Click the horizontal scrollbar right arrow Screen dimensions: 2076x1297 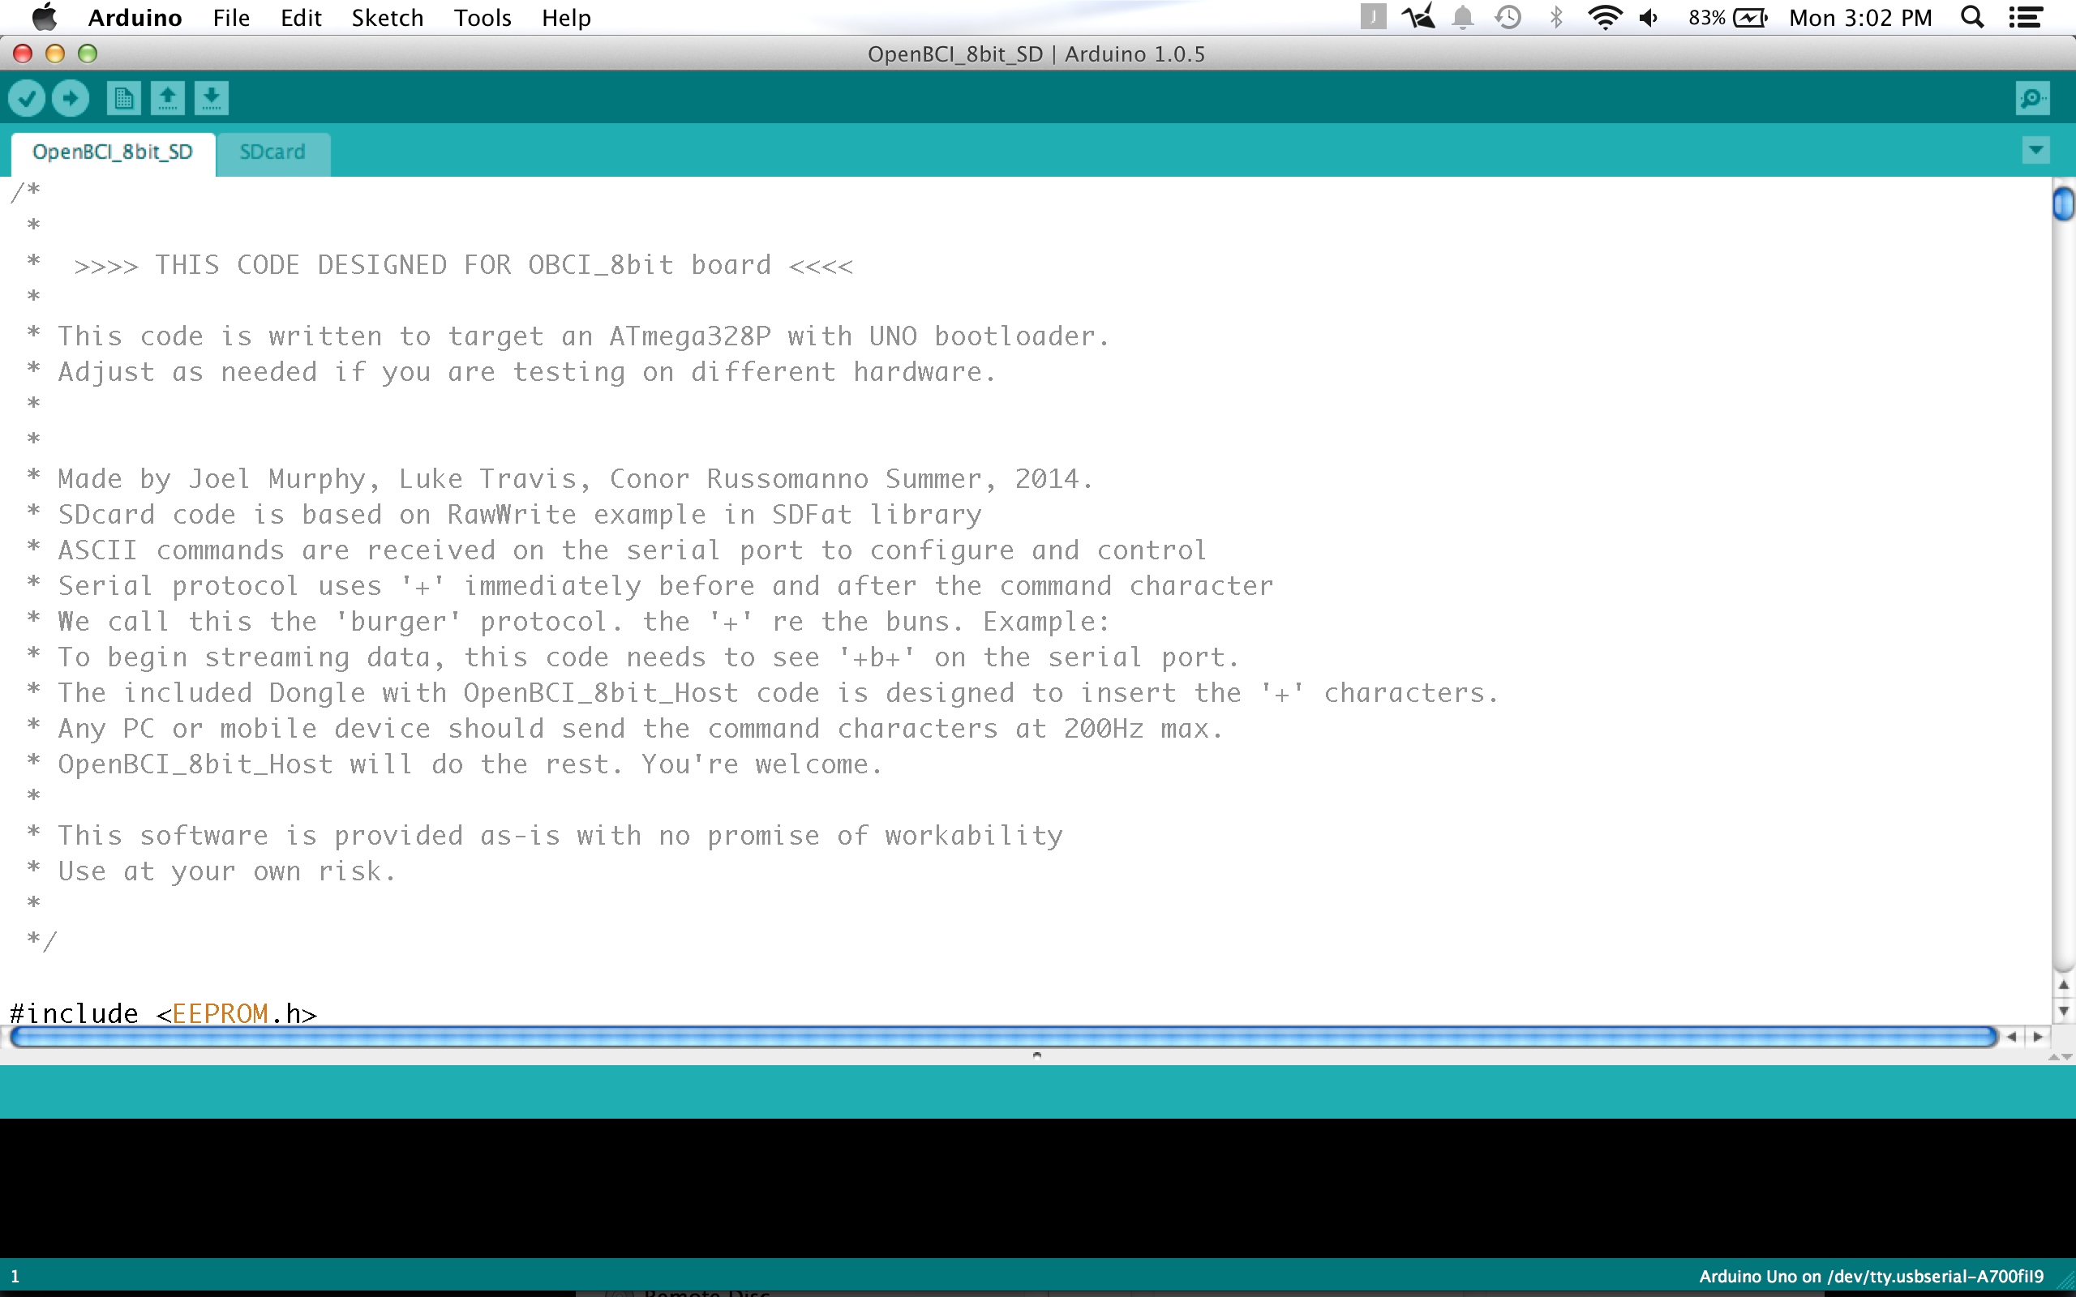point(2038,1037)
